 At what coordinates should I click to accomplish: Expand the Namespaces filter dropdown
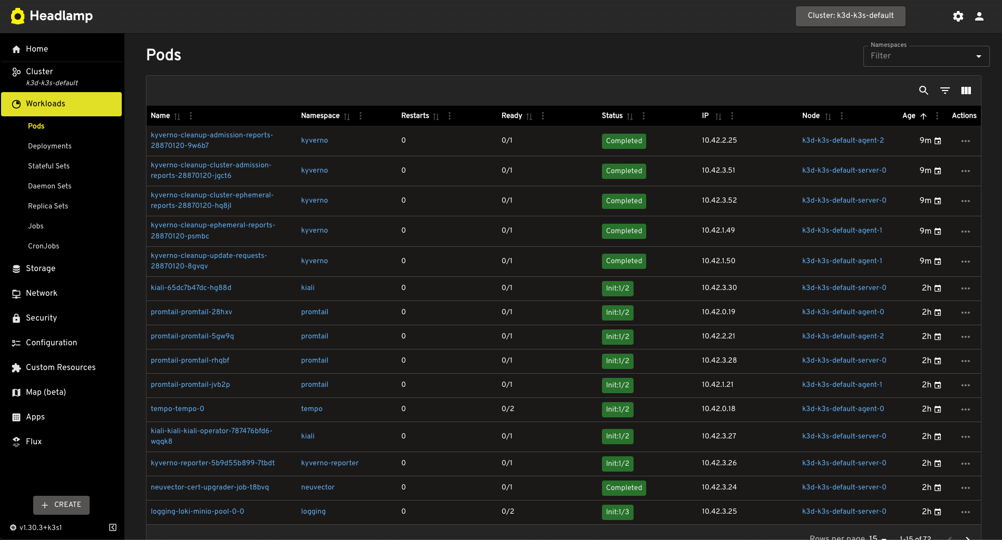[978, 56]
